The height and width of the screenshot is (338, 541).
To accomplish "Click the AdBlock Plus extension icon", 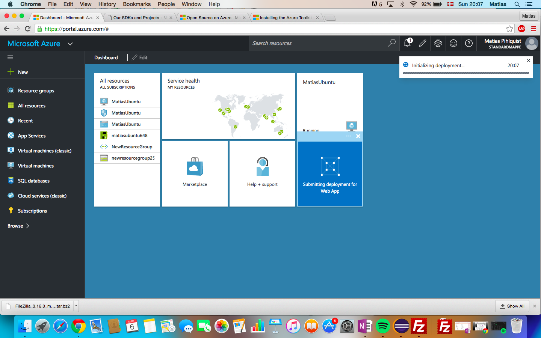I will 521,29.
